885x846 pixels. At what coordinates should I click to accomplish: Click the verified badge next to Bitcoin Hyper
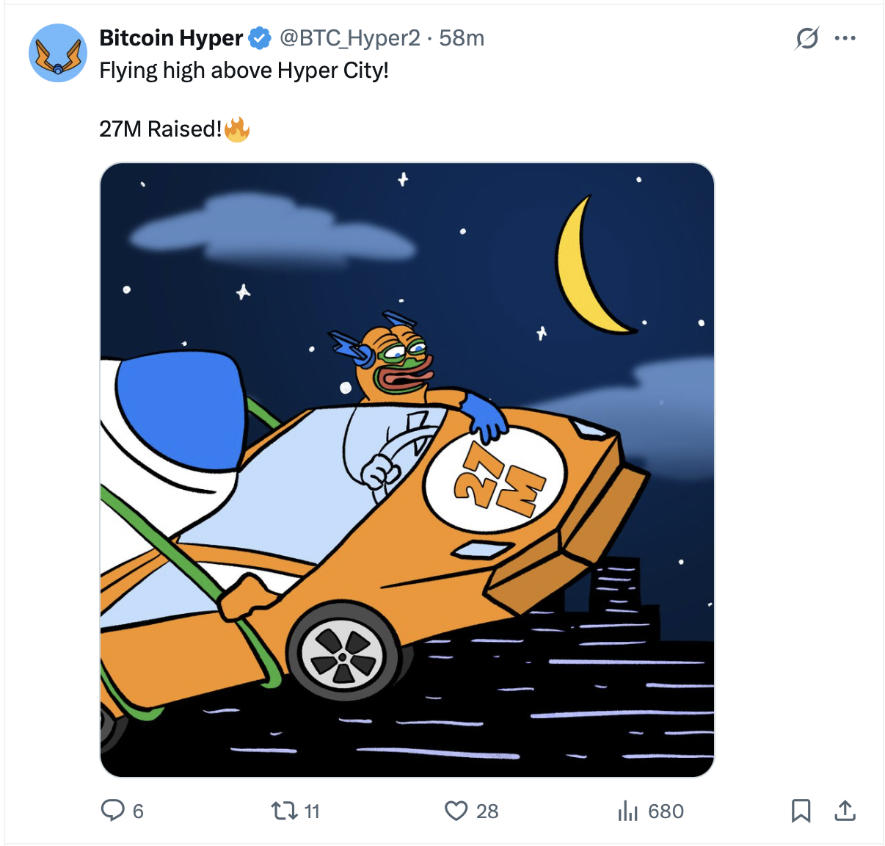coord(258,37)
